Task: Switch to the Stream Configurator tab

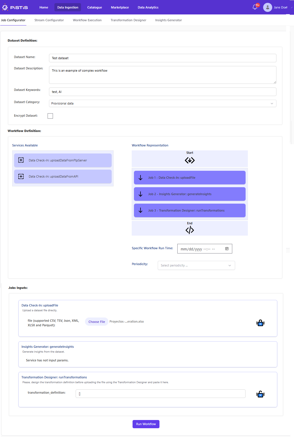Action: tap(49, 20)
